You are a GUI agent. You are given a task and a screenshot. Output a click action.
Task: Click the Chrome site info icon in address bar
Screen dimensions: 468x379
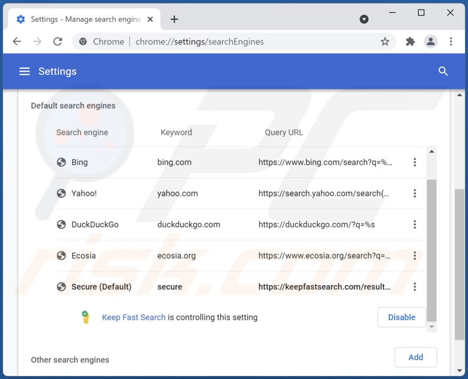(83, 42)
